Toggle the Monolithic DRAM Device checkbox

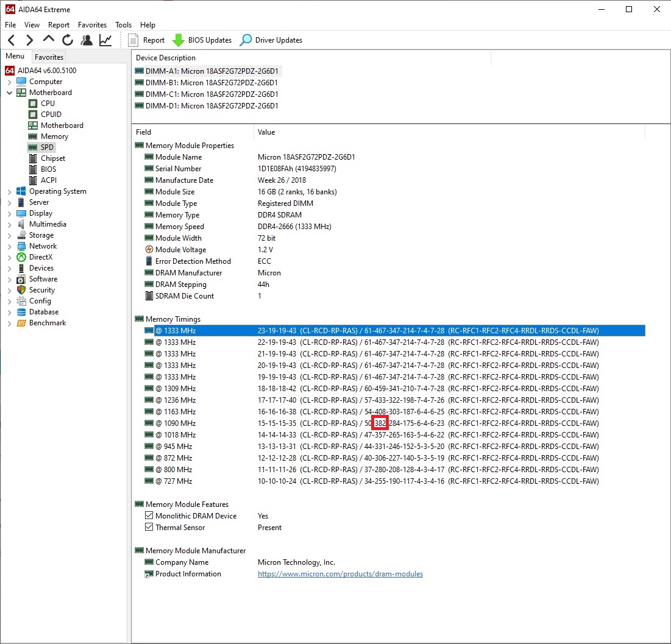[149, 515]
